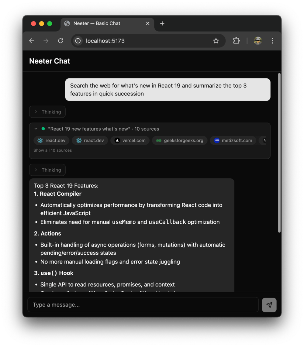Open the Chrome three-dot menu
The height and width of the screenshot is (347, 304).
pyautogui.click(x=272, y=41)
